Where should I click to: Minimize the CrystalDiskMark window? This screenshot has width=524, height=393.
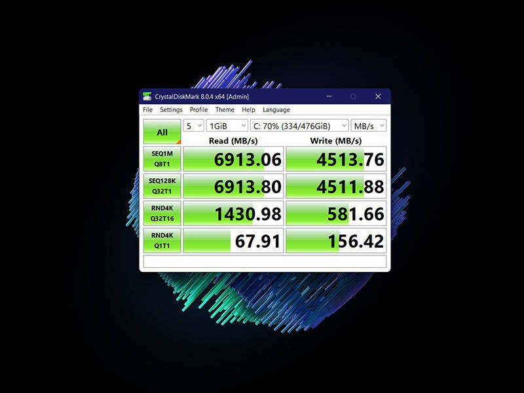click(x=328, y=96)
